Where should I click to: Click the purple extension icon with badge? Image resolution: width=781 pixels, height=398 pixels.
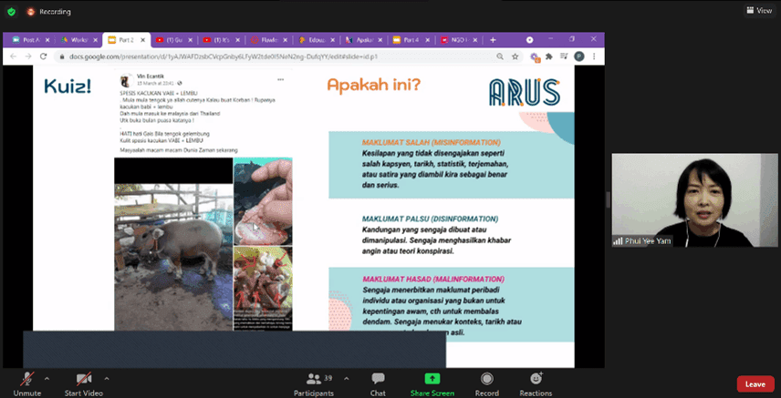535,56
